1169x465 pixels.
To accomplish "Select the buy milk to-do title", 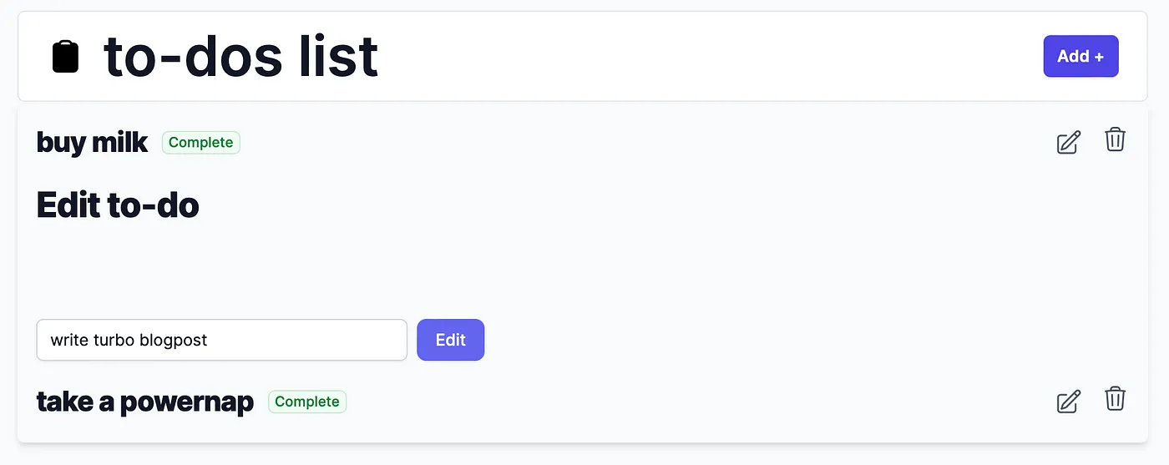I will [x=92, y=143].
